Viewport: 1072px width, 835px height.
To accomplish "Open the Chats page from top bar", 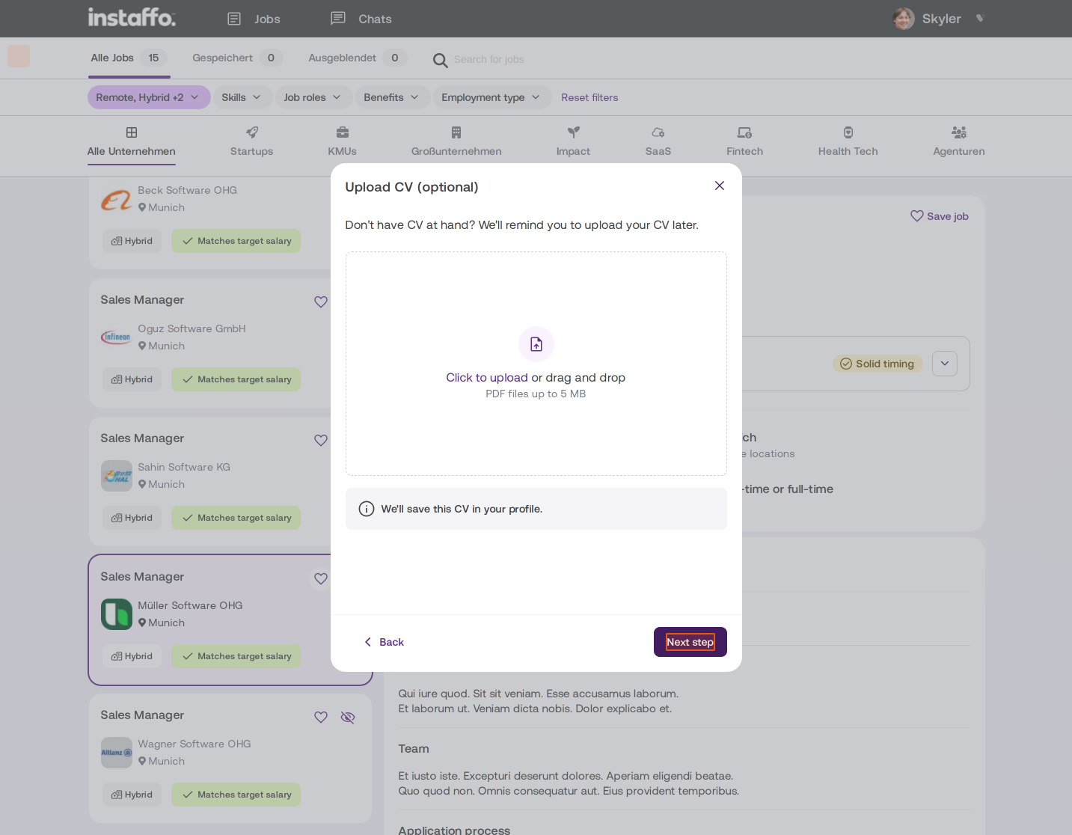I will 361,19.
